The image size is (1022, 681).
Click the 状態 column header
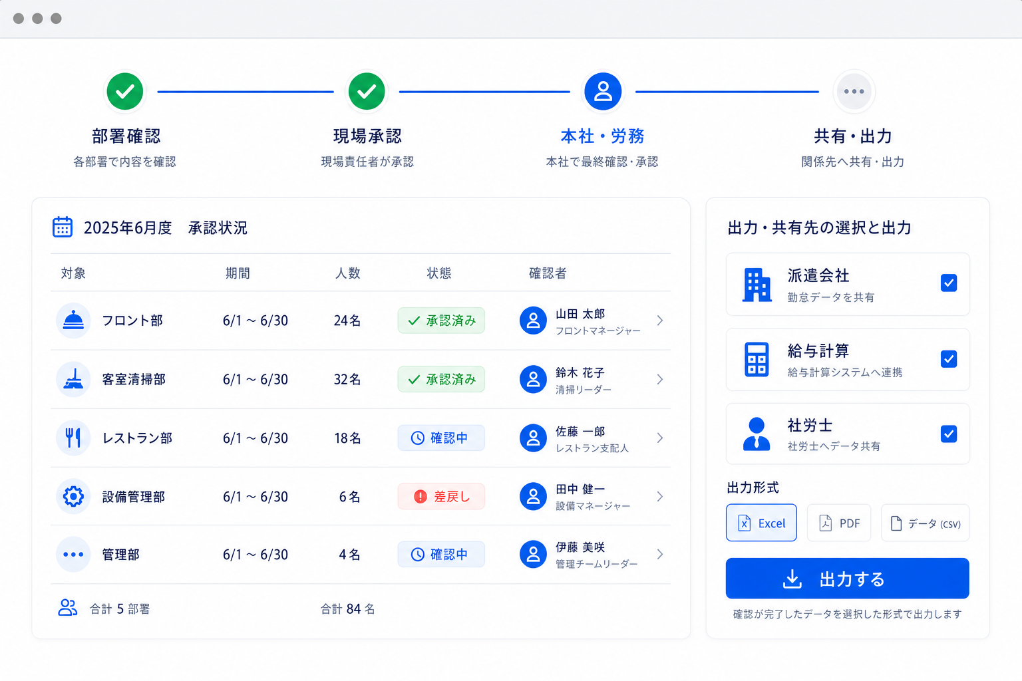point(439,273)
